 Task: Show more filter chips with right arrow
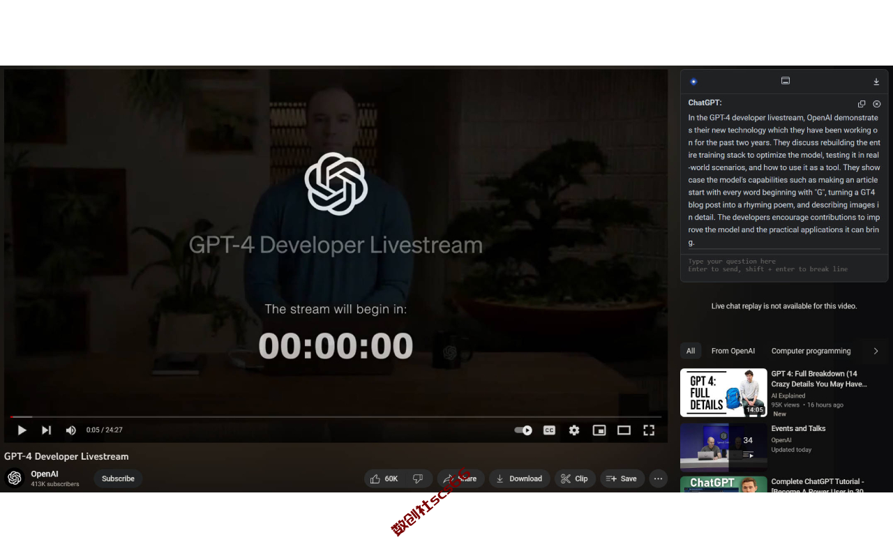coord(876,351)
